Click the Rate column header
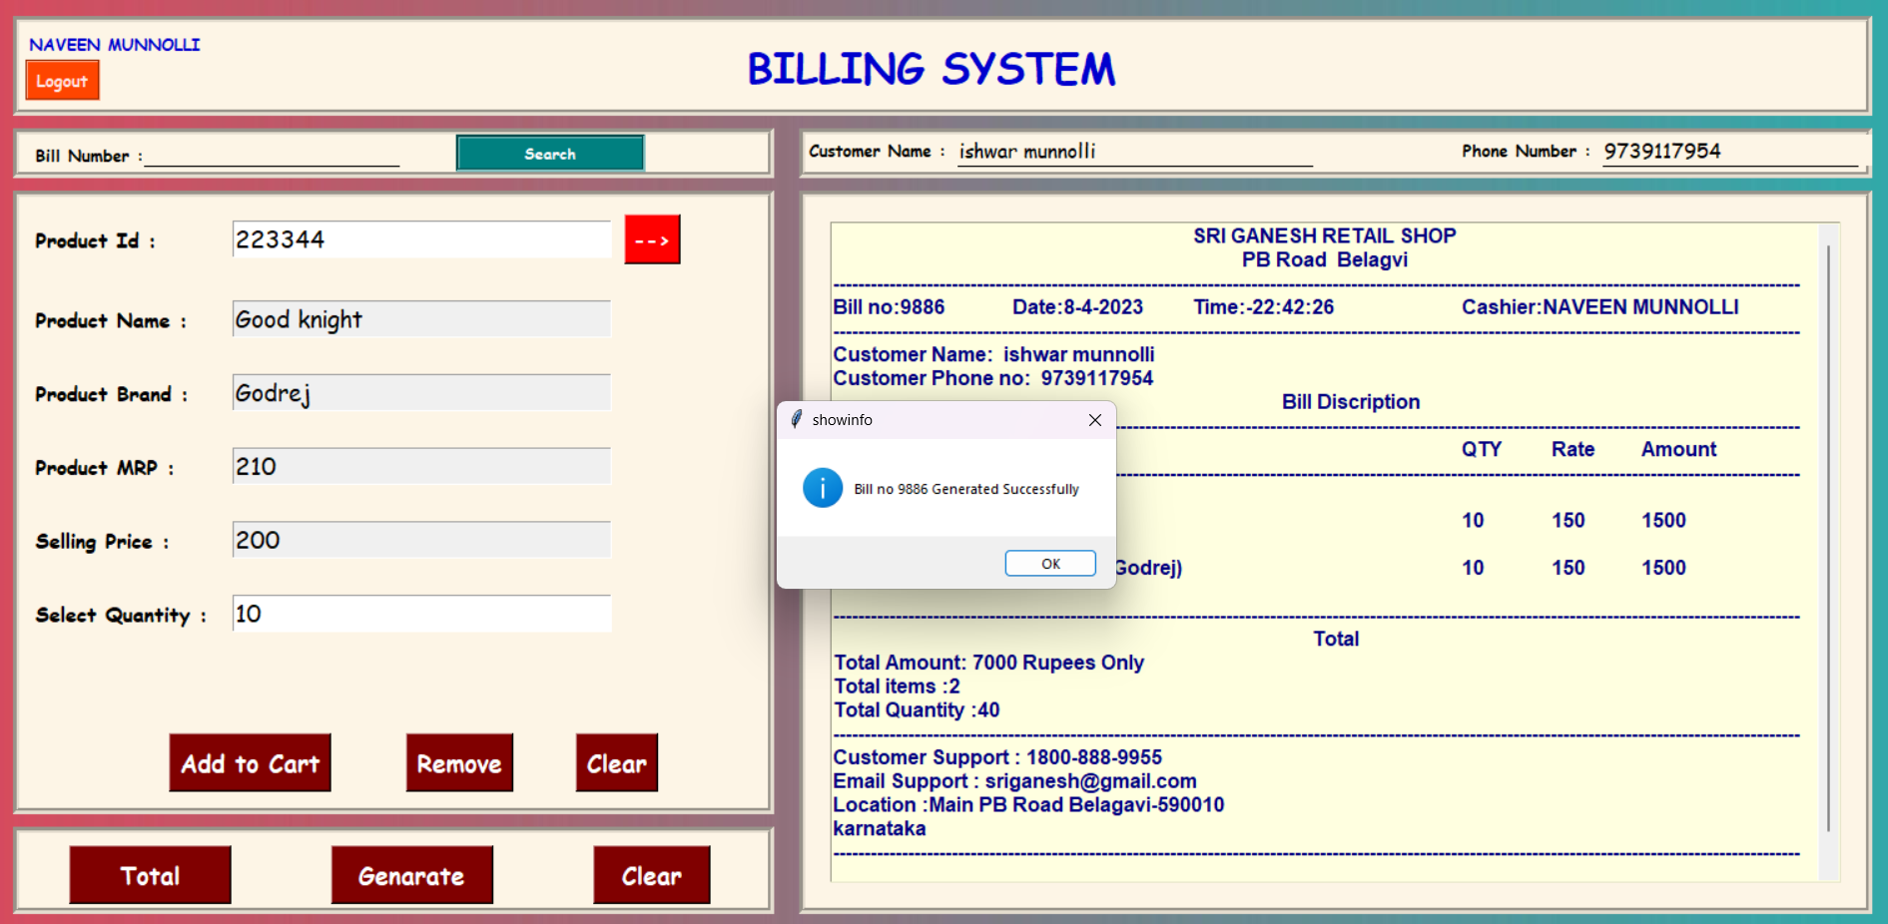The width and height of the screenshot is (1888, 924). pos(1573,449)
